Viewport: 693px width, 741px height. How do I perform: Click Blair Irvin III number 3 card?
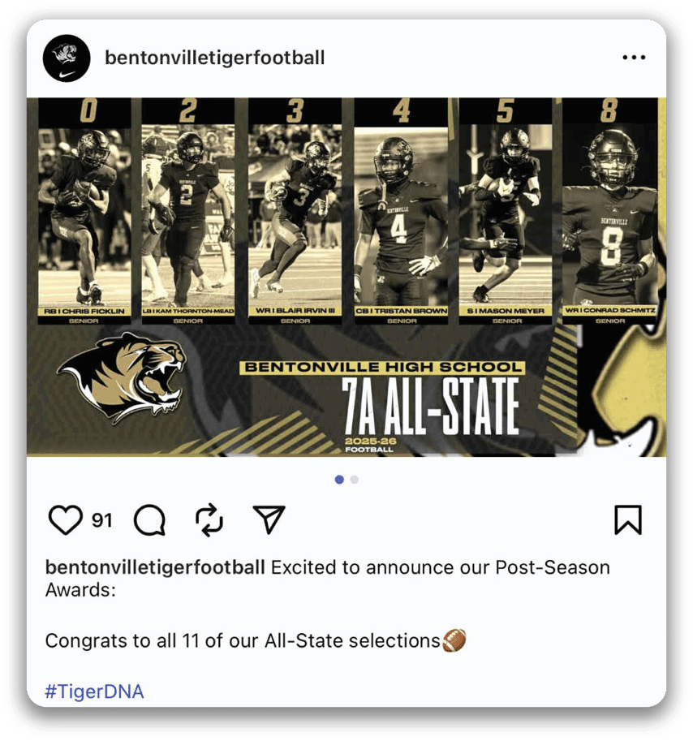pyautogui.click(x=295, y=211)
